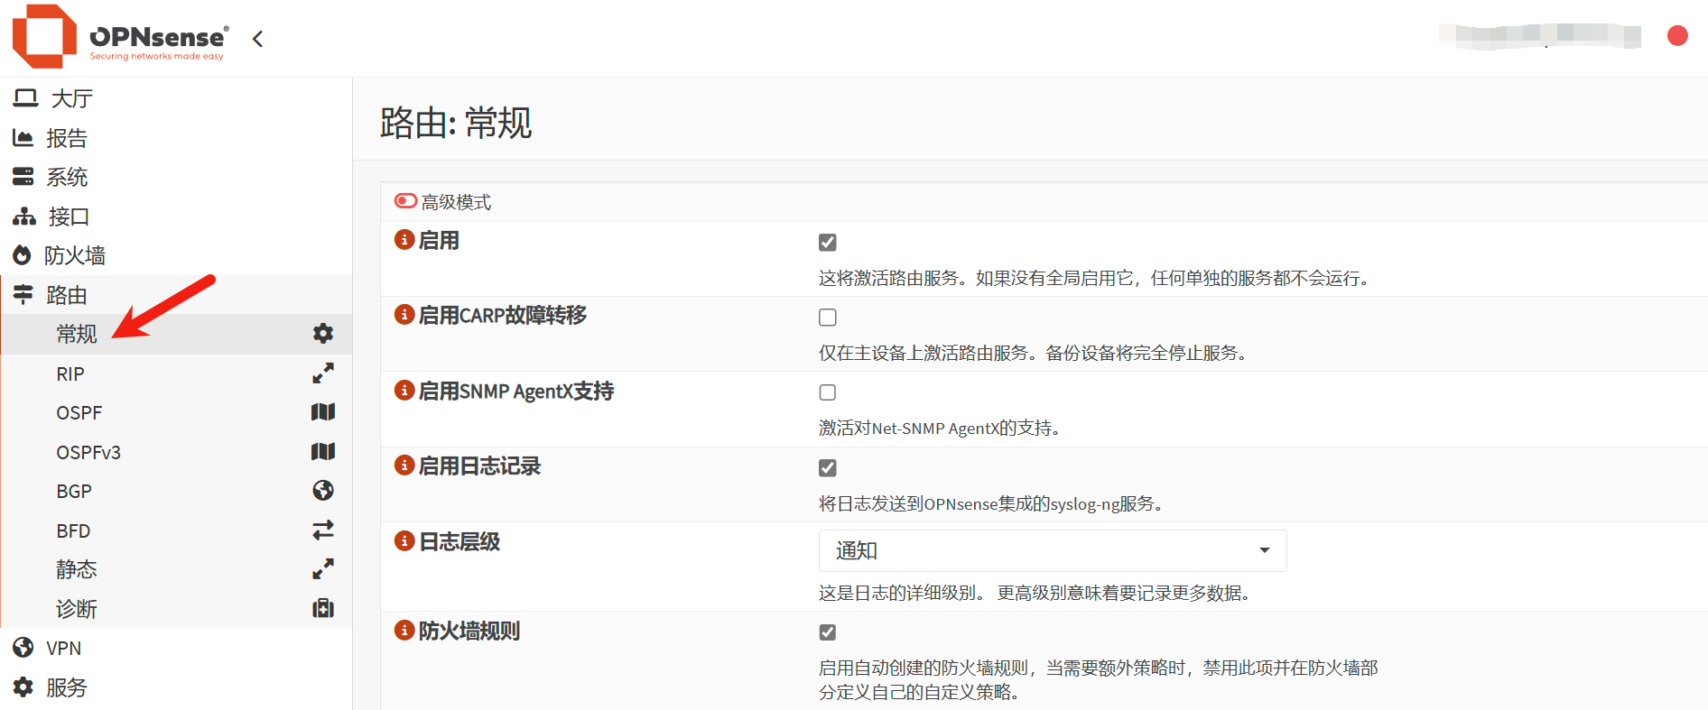Click the info icon next to 启用CARP故障转移
Image resolution: width=1708 pixels, height=710 pixels.
(404, 315)
